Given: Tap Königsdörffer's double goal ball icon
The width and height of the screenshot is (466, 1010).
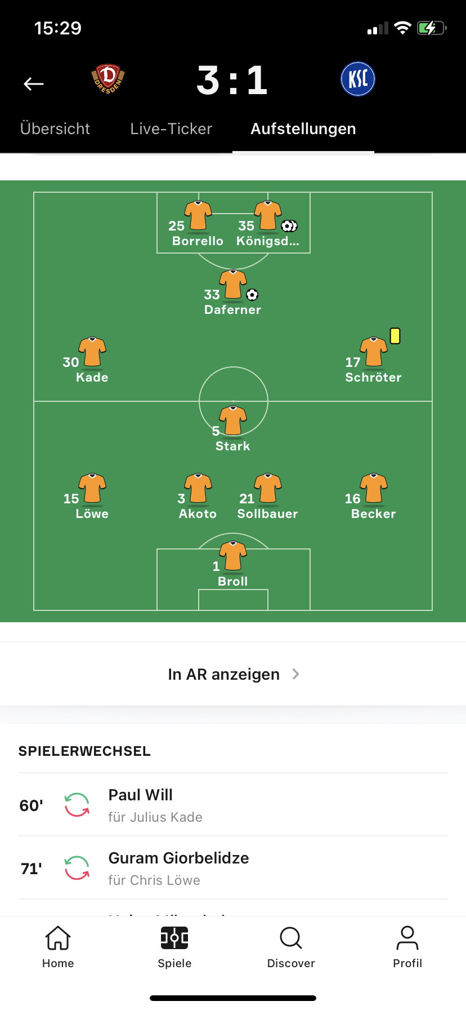Looking at the screenshot, I should pyautogui.click(x=289, y=226).
